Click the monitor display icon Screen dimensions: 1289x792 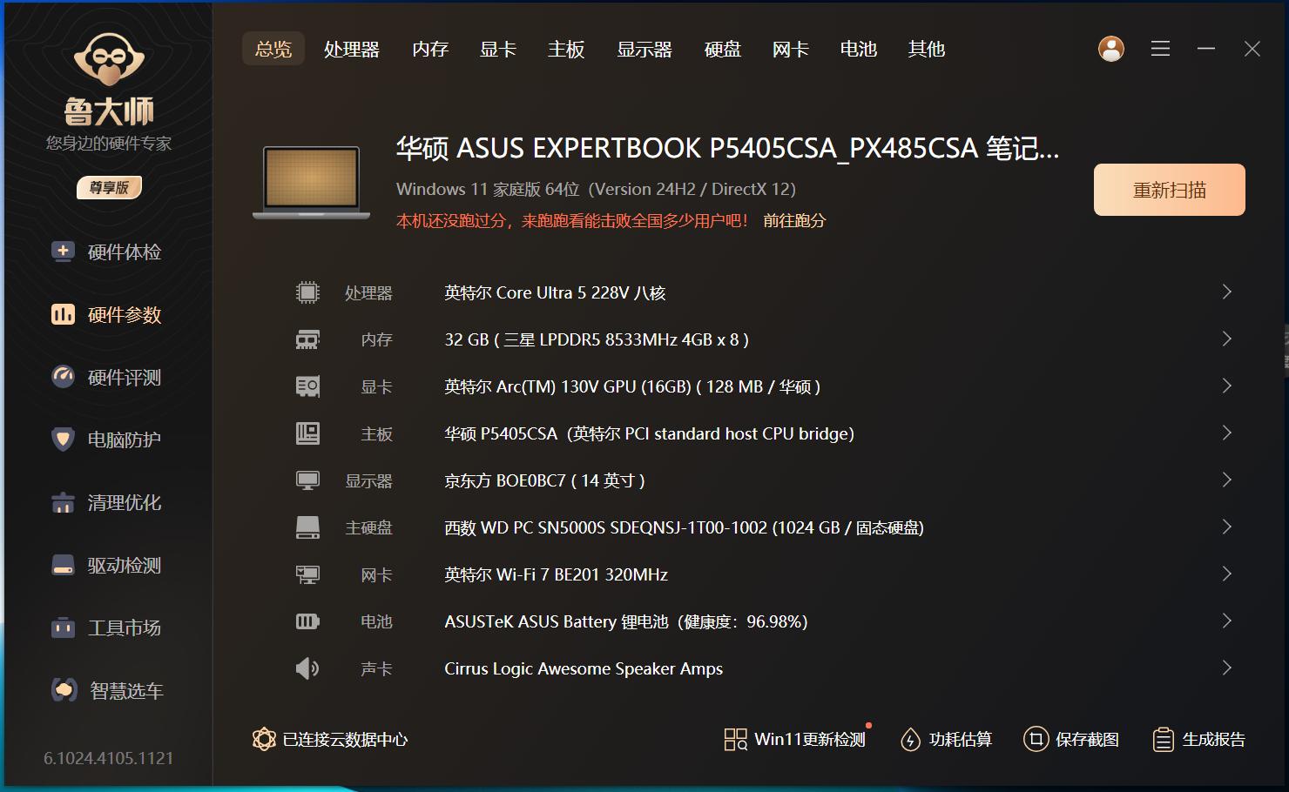307,480
